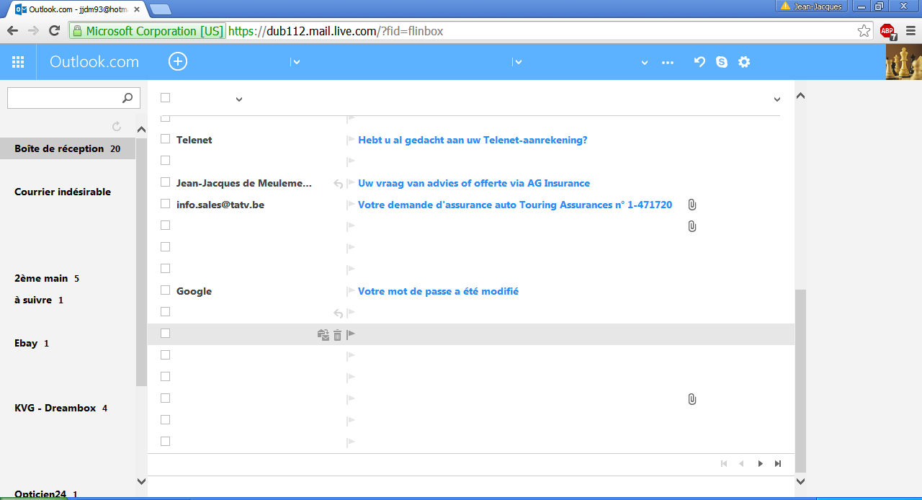The width and height of the screenshot is (922, 500).
Task: Compose a new message with the plus icon
Action: pyautogui.click(x=178, y=61)
